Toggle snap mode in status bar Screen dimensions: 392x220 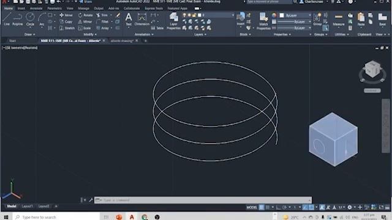[268, 207]
